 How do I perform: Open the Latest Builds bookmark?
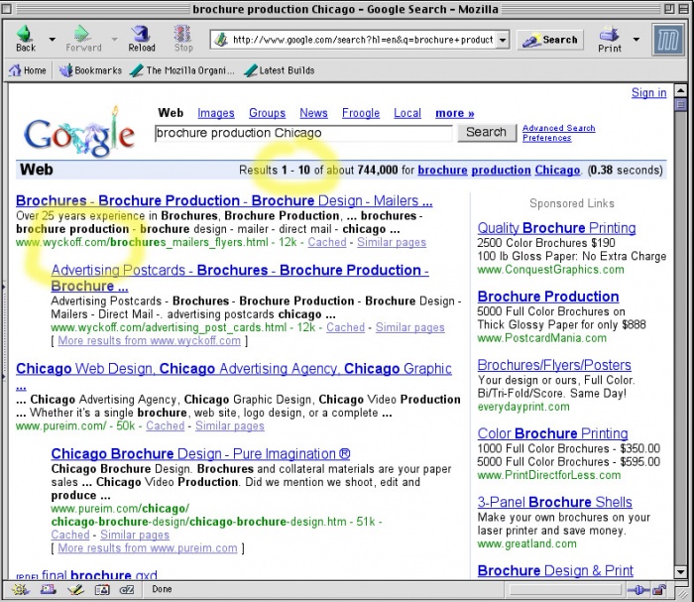[x=280, y=70]
